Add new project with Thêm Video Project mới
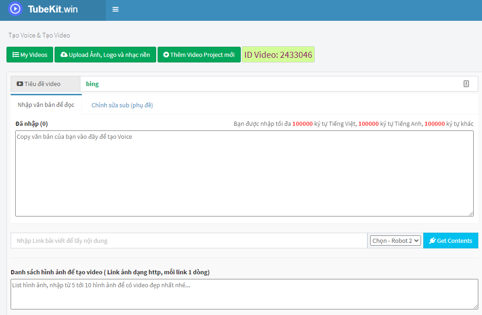The width and height of the screenshot is (482, 315). (x=199, y=55)
